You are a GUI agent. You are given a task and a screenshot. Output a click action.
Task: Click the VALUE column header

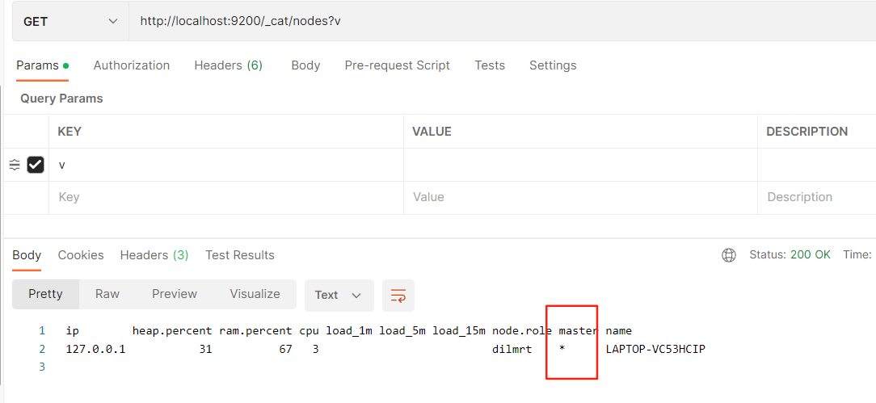pos(432,132)
